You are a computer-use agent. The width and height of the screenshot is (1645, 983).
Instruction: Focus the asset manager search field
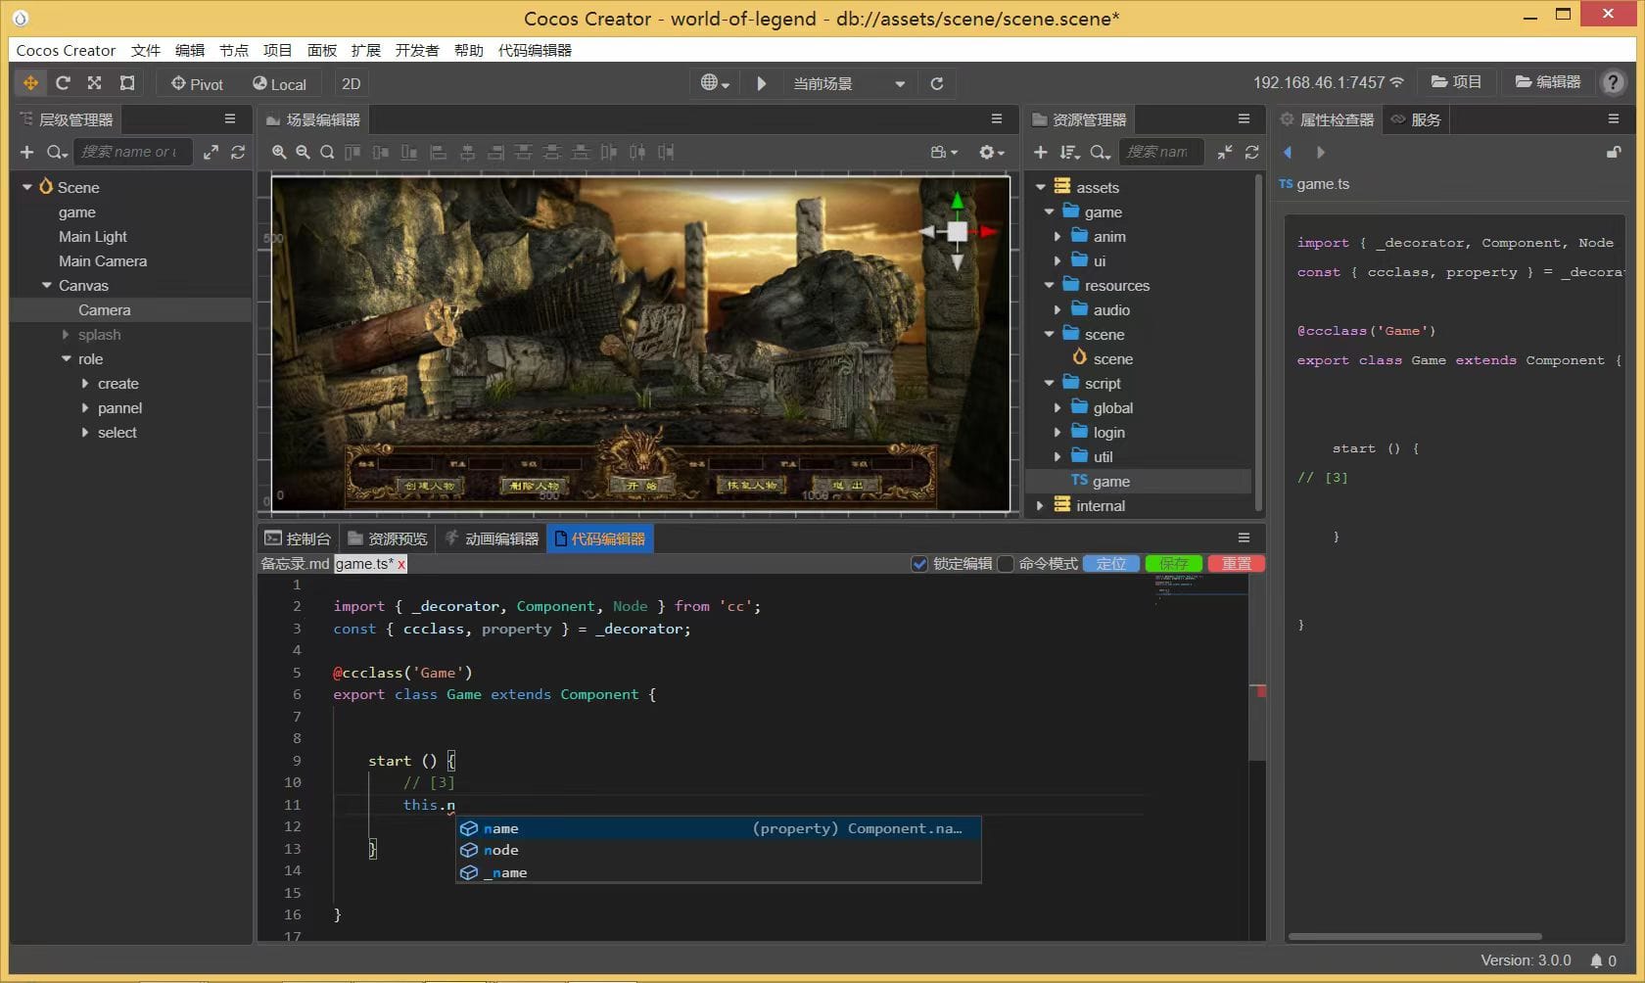[x=1160, y=152]
